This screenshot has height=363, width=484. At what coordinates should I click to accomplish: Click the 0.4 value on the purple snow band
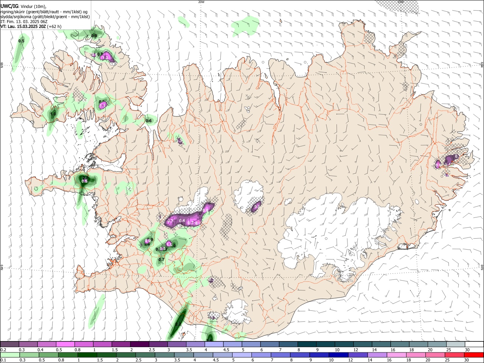pos(182,220)
